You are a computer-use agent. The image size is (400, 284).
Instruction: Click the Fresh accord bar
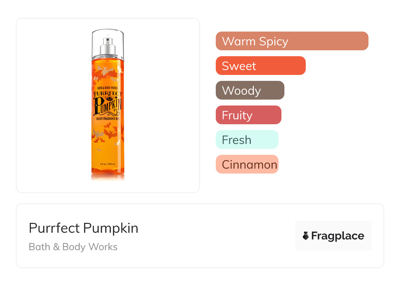247,140
